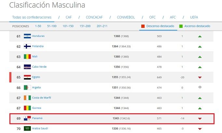Show positions 51-100
The width and height of the screenshot is (222, 133).
(52, 26)
